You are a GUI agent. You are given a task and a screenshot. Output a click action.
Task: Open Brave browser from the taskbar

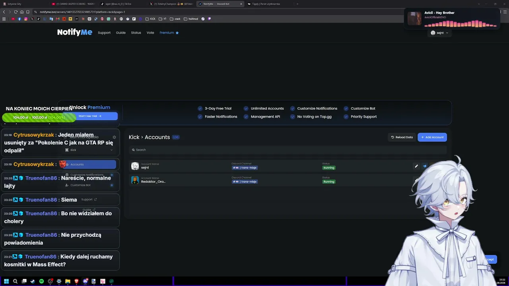[x=76, y=281]
